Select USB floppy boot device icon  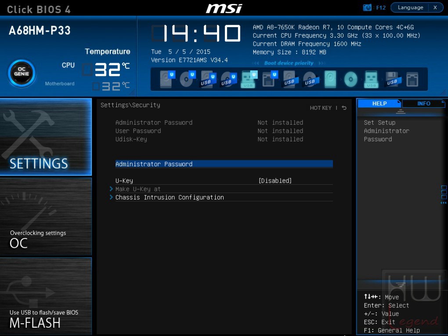tap(393, 79)
